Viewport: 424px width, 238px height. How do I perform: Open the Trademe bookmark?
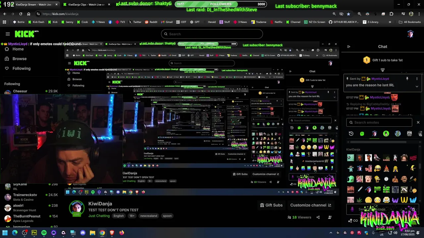[259, 22]
